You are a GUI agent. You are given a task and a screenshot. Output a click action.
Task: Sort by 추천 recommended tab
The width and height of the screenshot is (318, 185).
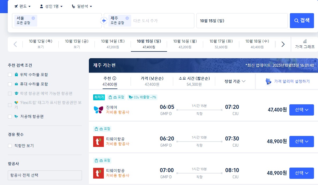[110, 81]
